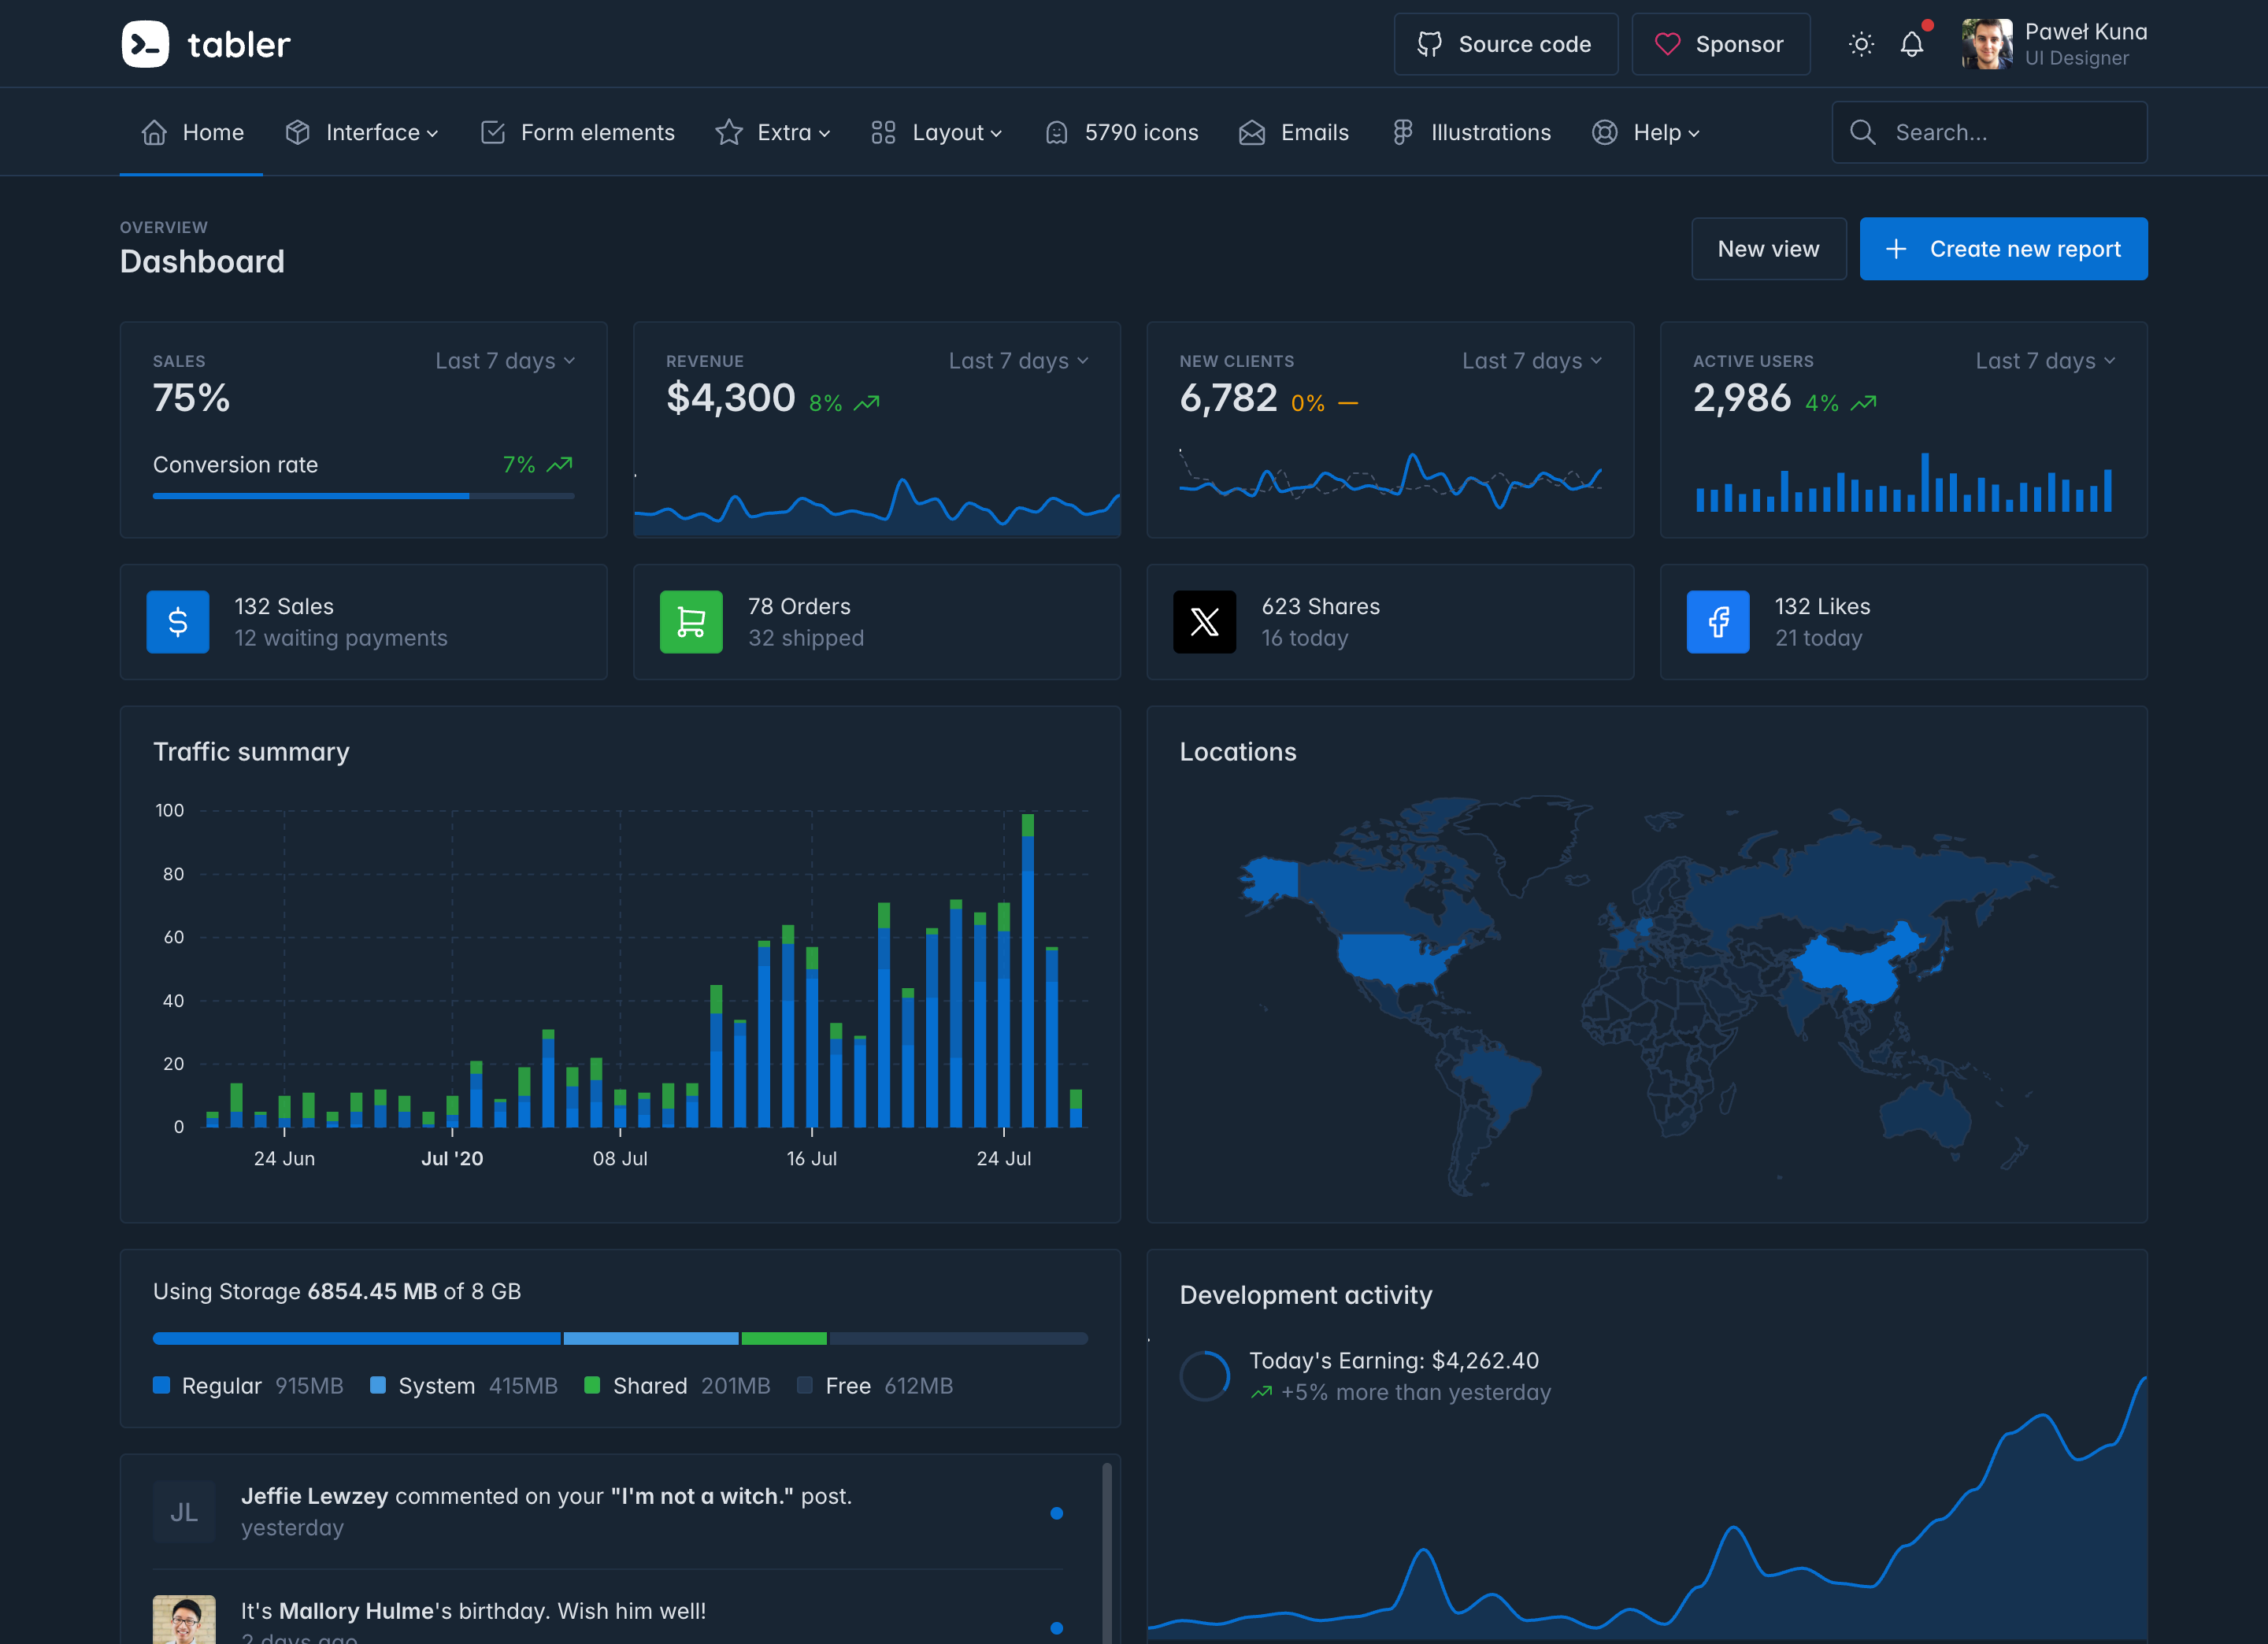2268x1644 pixels.
Task: Click the Create new report button
Action: (2003, 249)
